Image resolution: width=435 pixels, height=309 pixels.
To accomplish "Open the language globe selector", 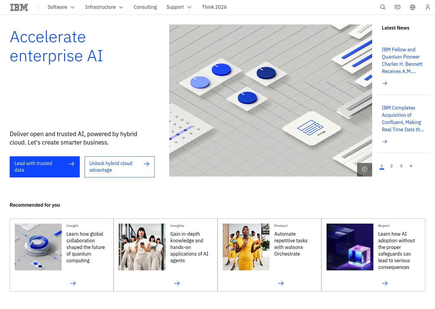I will [412, 7].
